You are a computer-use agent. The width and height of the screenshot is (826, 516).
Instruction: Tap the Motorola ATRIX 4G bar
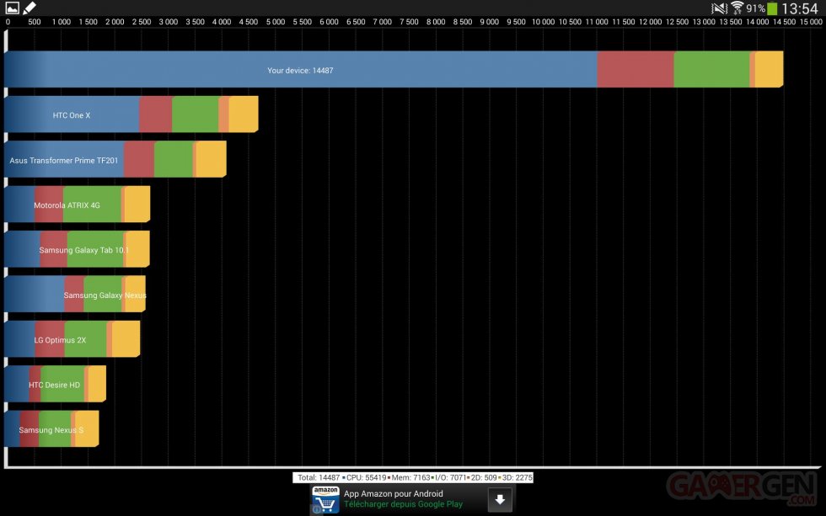(x=77, y=205)
